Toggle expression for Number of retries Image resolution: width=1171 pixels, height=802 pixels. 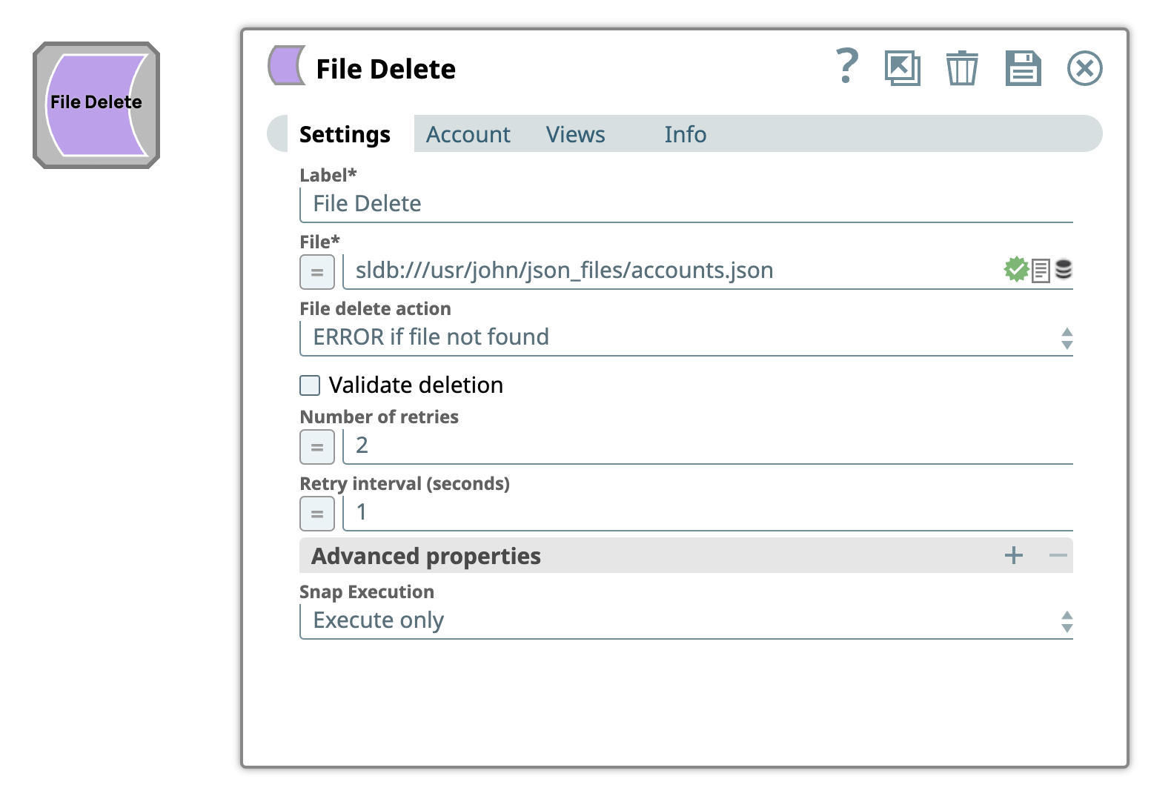pyautogui.click(x=317, y=447)
